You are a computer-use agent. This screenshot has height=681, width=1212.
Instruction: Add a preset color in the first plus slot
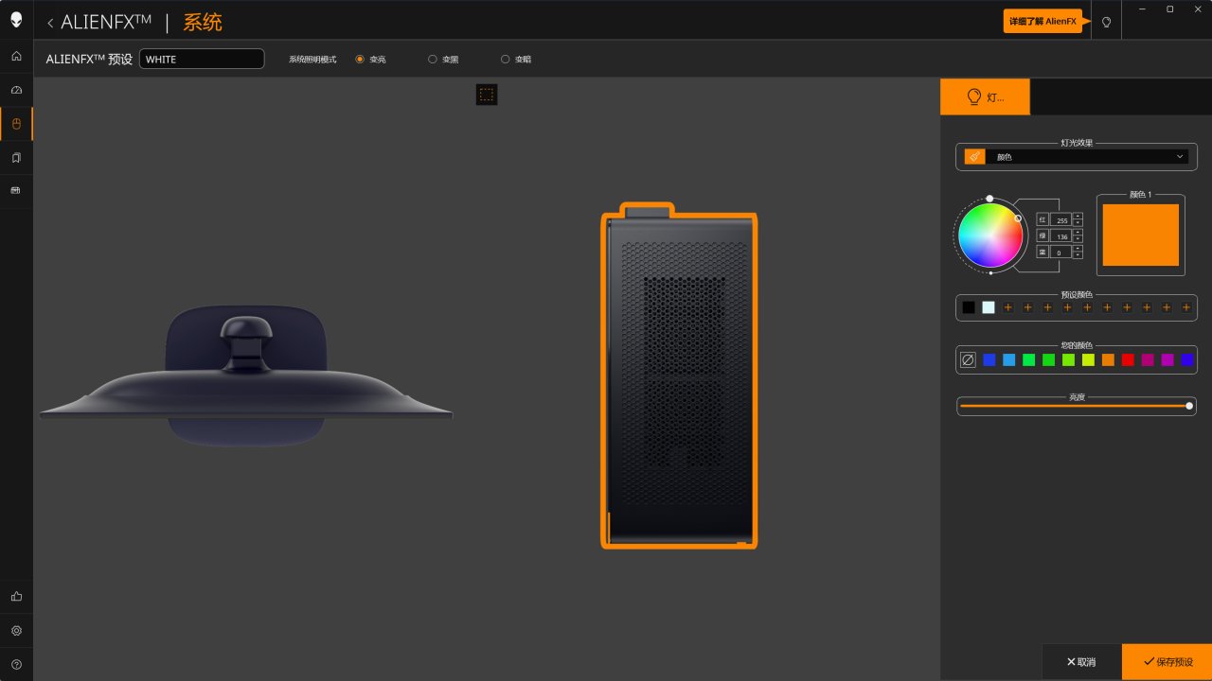point(1008,307)
